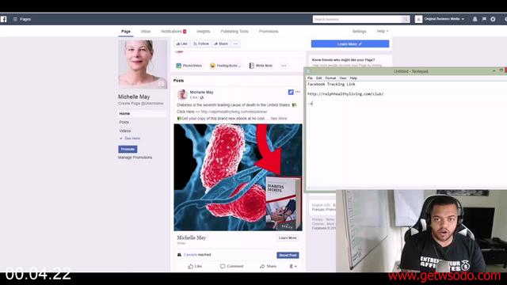Expand post text with See More

coord(279,119)
